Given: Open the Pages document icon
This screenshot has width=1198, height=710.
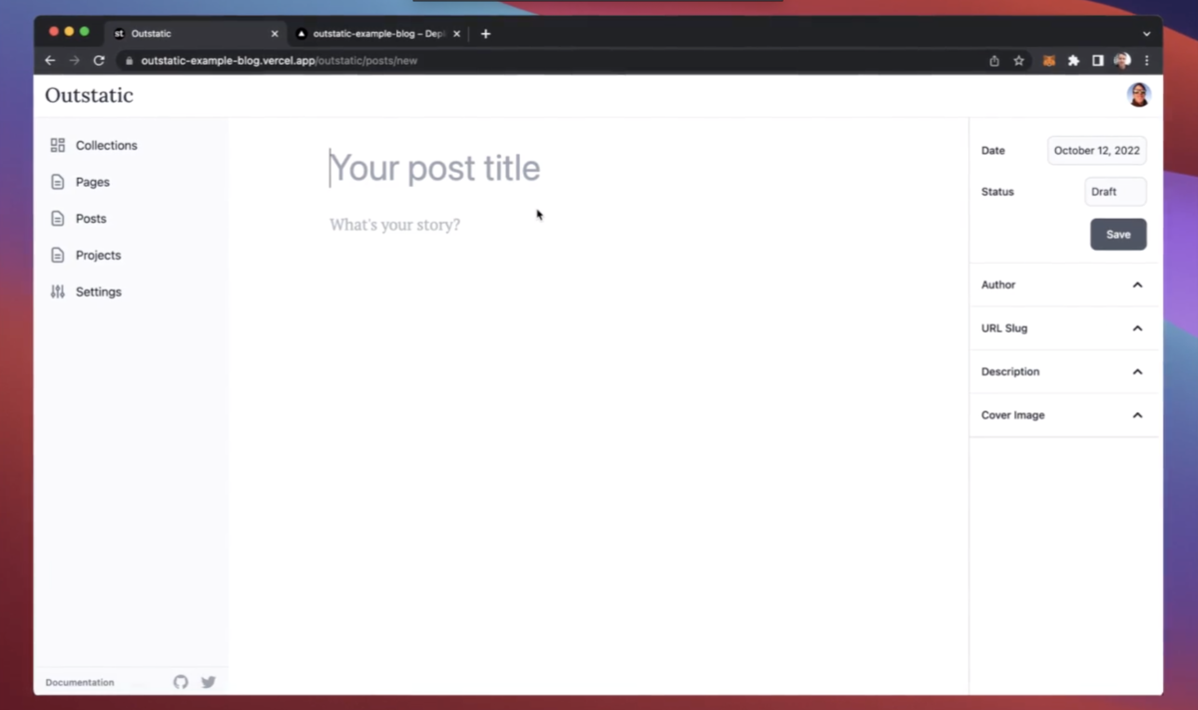Looking at the screenshot, I should [57, 182].
